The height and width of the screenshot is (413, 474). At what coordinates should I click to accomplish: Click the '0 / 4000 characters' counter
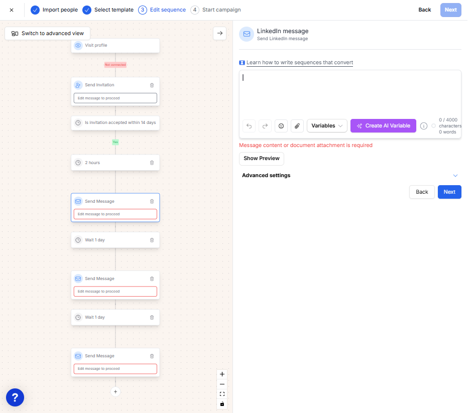(450, 123)
